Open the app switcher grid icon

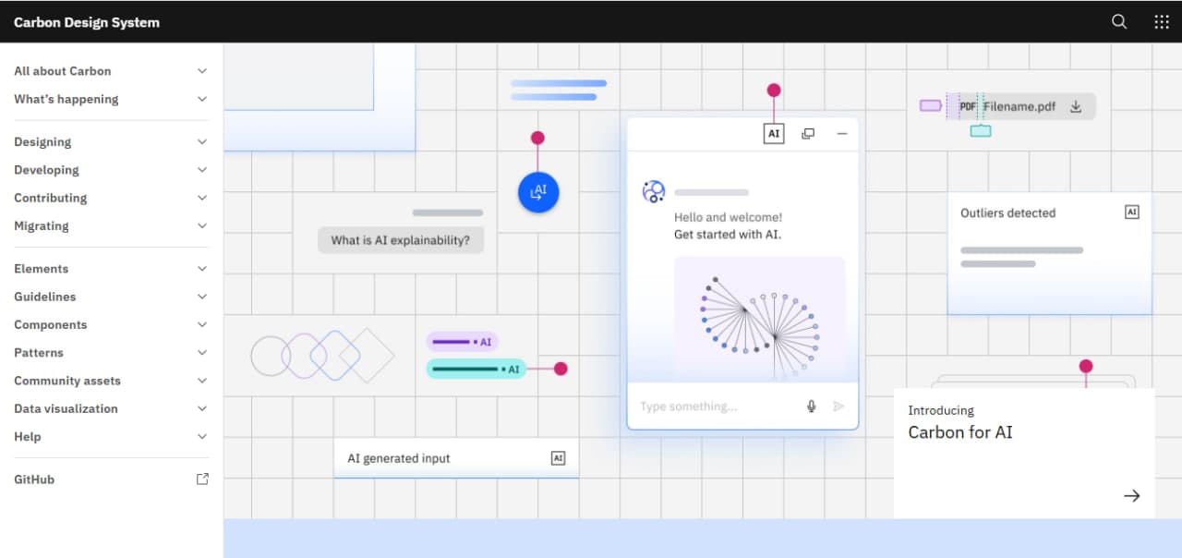click(1162, 22)
